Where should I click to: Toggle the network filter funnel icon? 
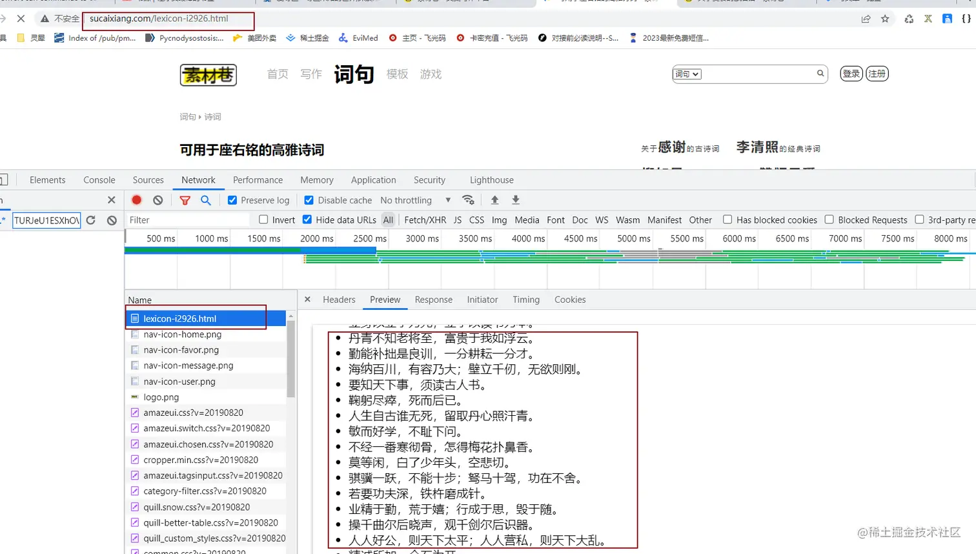tap(185, 200)
